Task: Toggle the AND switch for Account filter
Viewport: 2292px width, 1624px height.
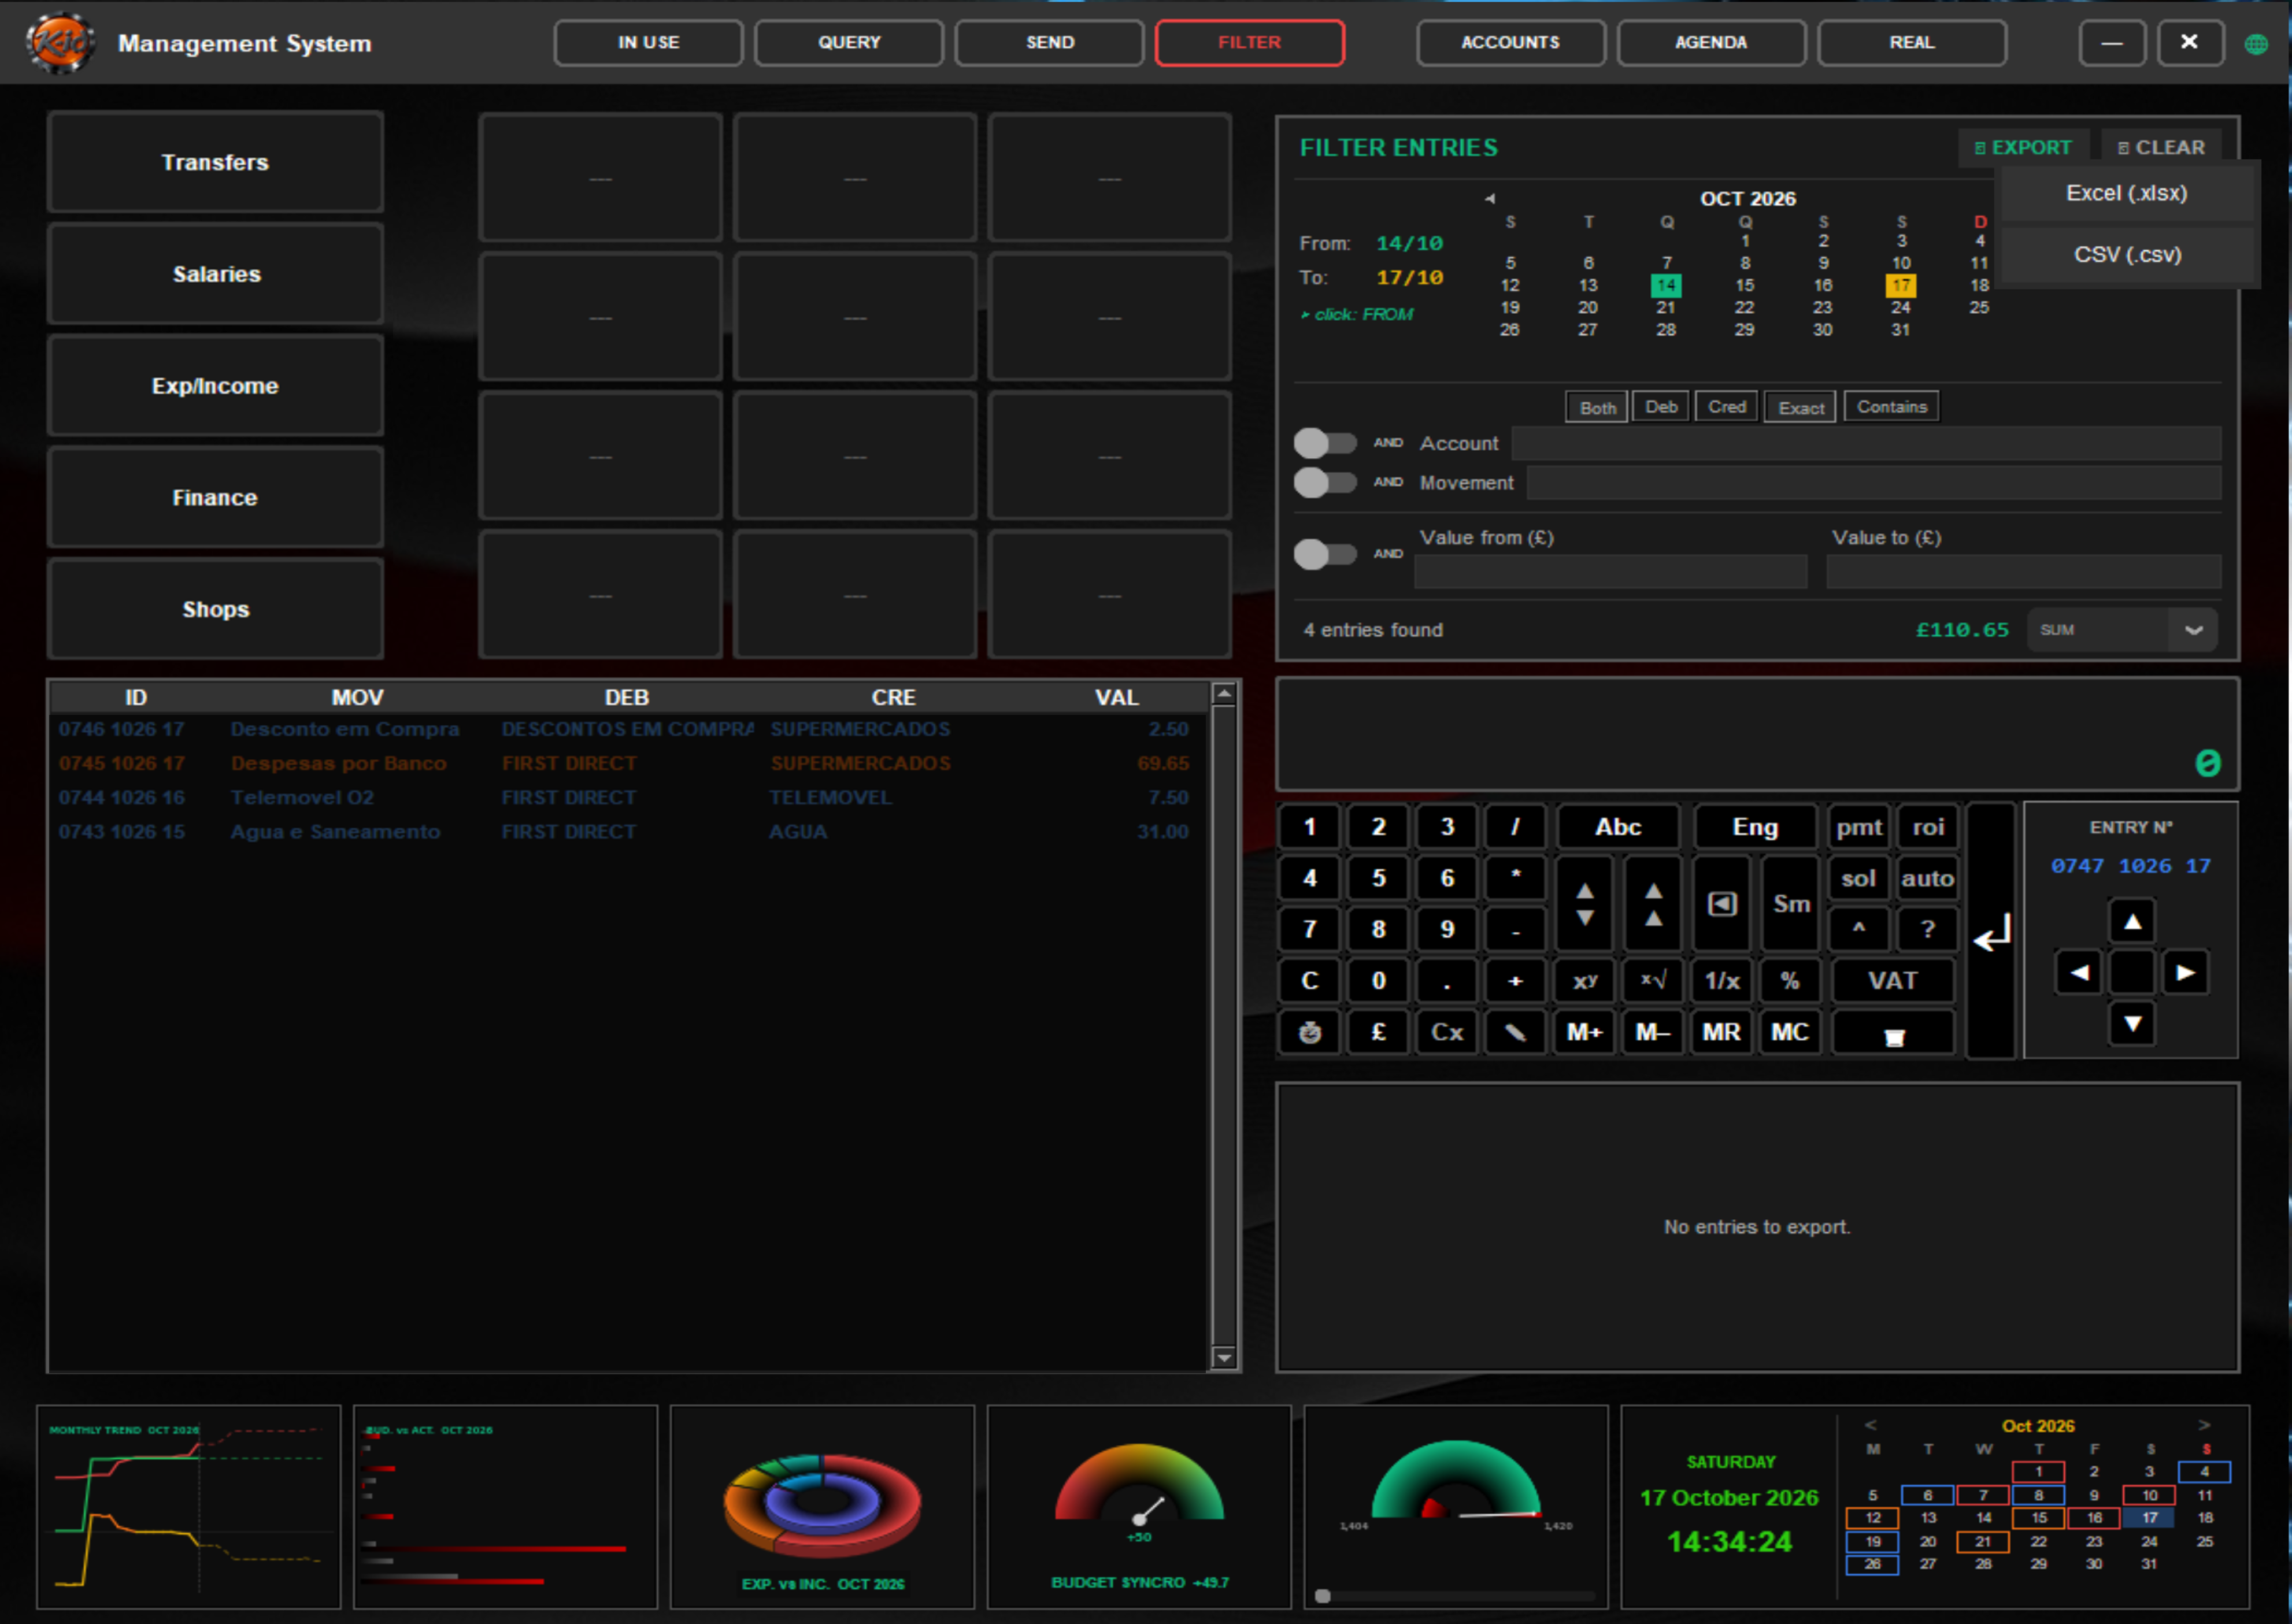Action: pyautogui.click(x=1324, y=443)
